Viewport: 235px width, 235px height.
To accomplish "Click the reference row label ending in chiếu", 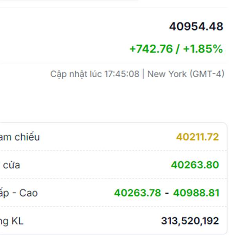I will click(20, 137).
